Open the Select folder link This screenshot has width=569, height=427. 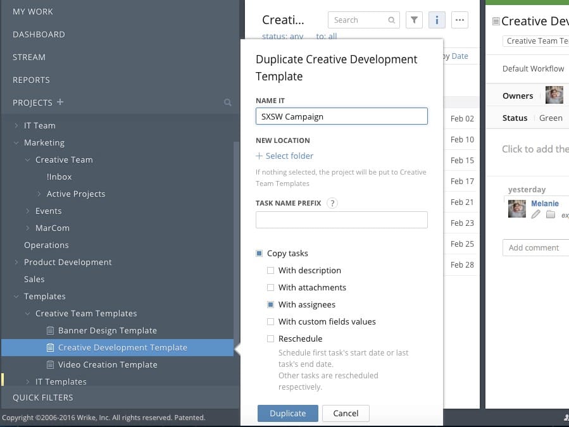284,156
